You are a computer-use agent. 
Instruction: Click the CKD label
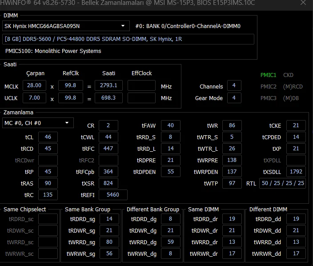coord(288,75)
